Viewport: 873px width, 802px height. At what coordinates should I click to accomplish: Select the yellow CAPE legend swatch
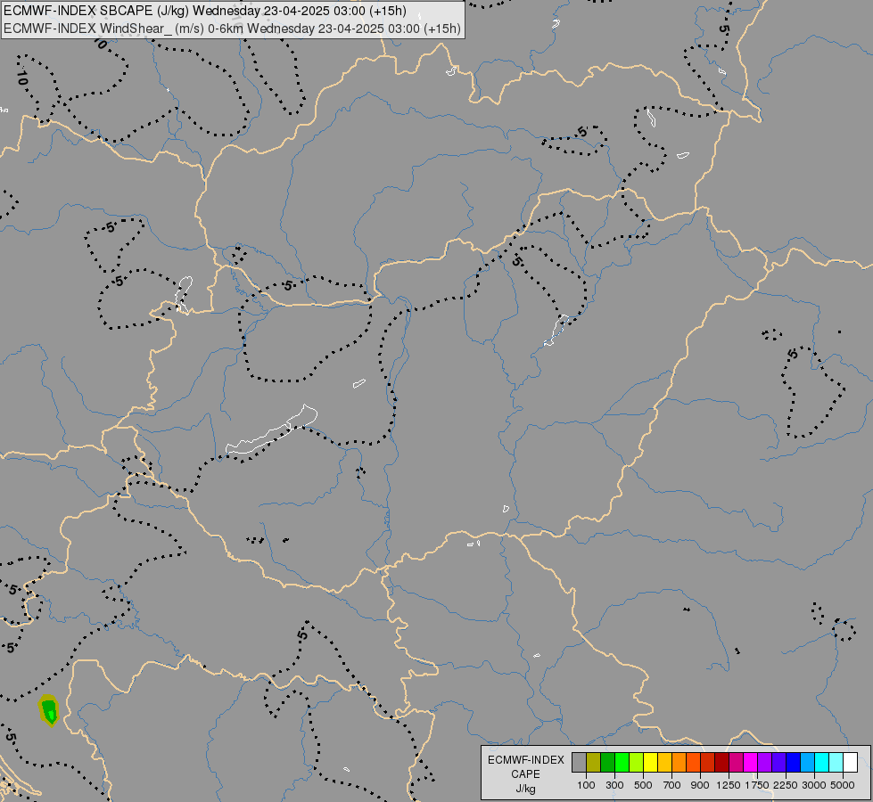650,763
